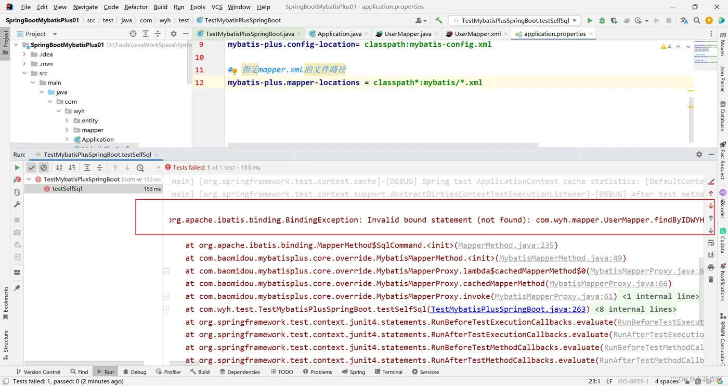Clear console with trash icon
This screenshot has height=386, width=728.
(x=711, y=280)
